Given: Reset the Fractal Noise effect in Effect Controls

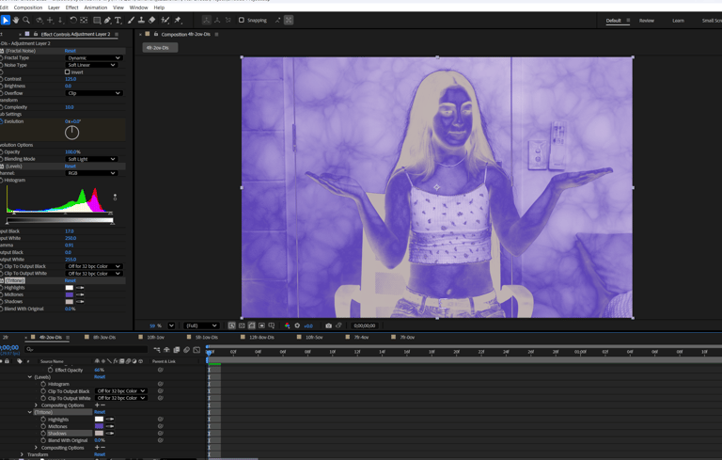Looking at the screenshot, I should (x=70, y=51).
